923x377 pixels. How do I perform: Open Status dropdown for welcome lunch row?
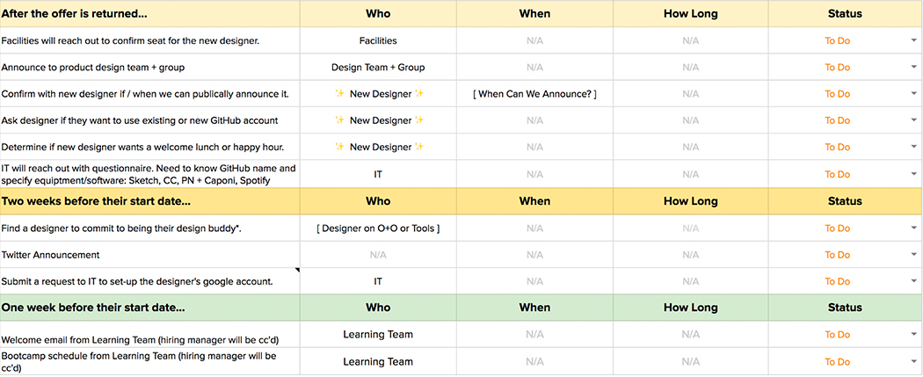coord(914,147)
